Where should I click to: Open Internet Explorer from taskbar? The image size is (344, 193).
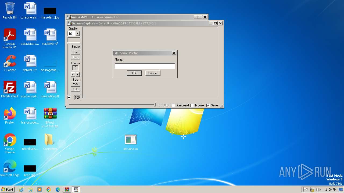point(21,190)
